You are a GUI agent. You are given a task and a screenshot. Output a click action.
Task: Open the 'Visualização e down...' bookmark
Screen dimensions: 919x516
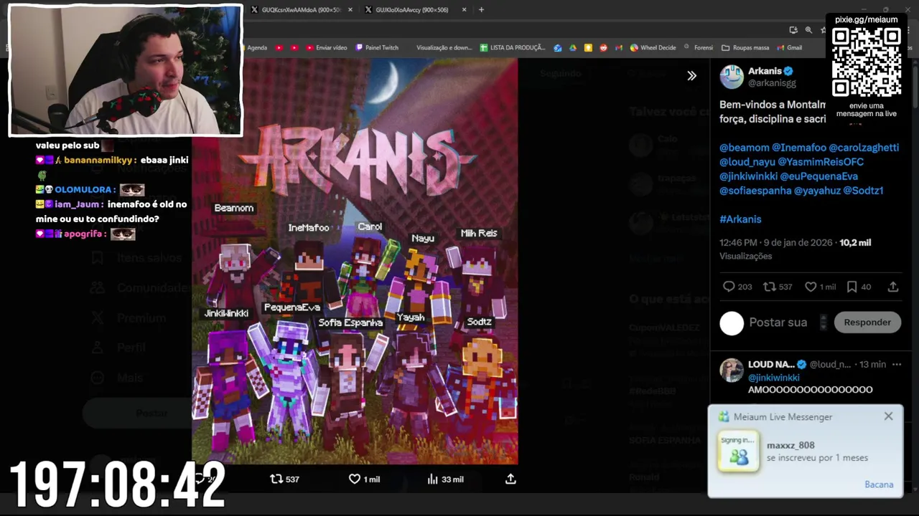(x=444, y=48)
